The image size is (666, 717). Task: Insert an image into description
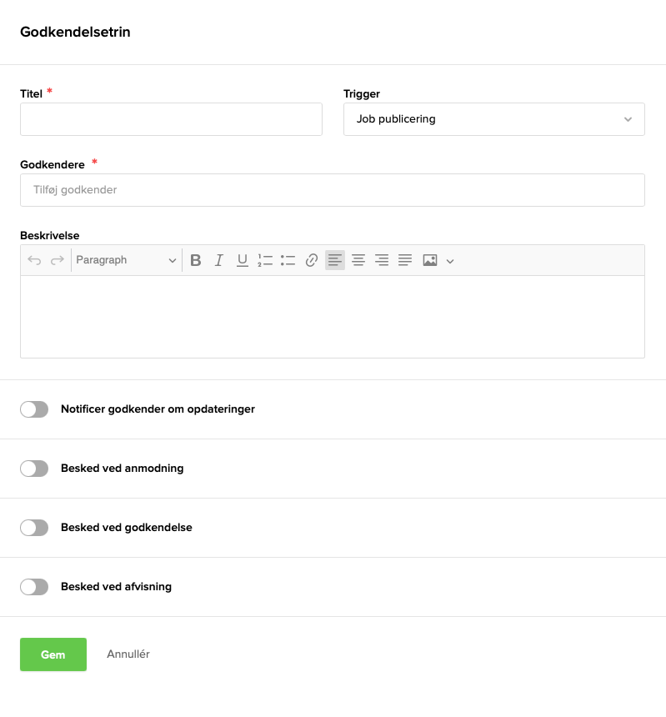(430, 260)
